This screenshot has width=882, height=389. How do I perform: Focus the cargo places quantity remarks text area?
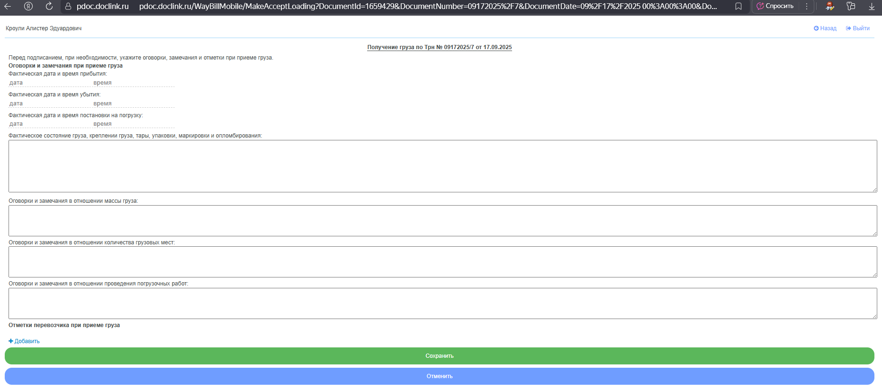pyautogui.click(x=442, y=262)
